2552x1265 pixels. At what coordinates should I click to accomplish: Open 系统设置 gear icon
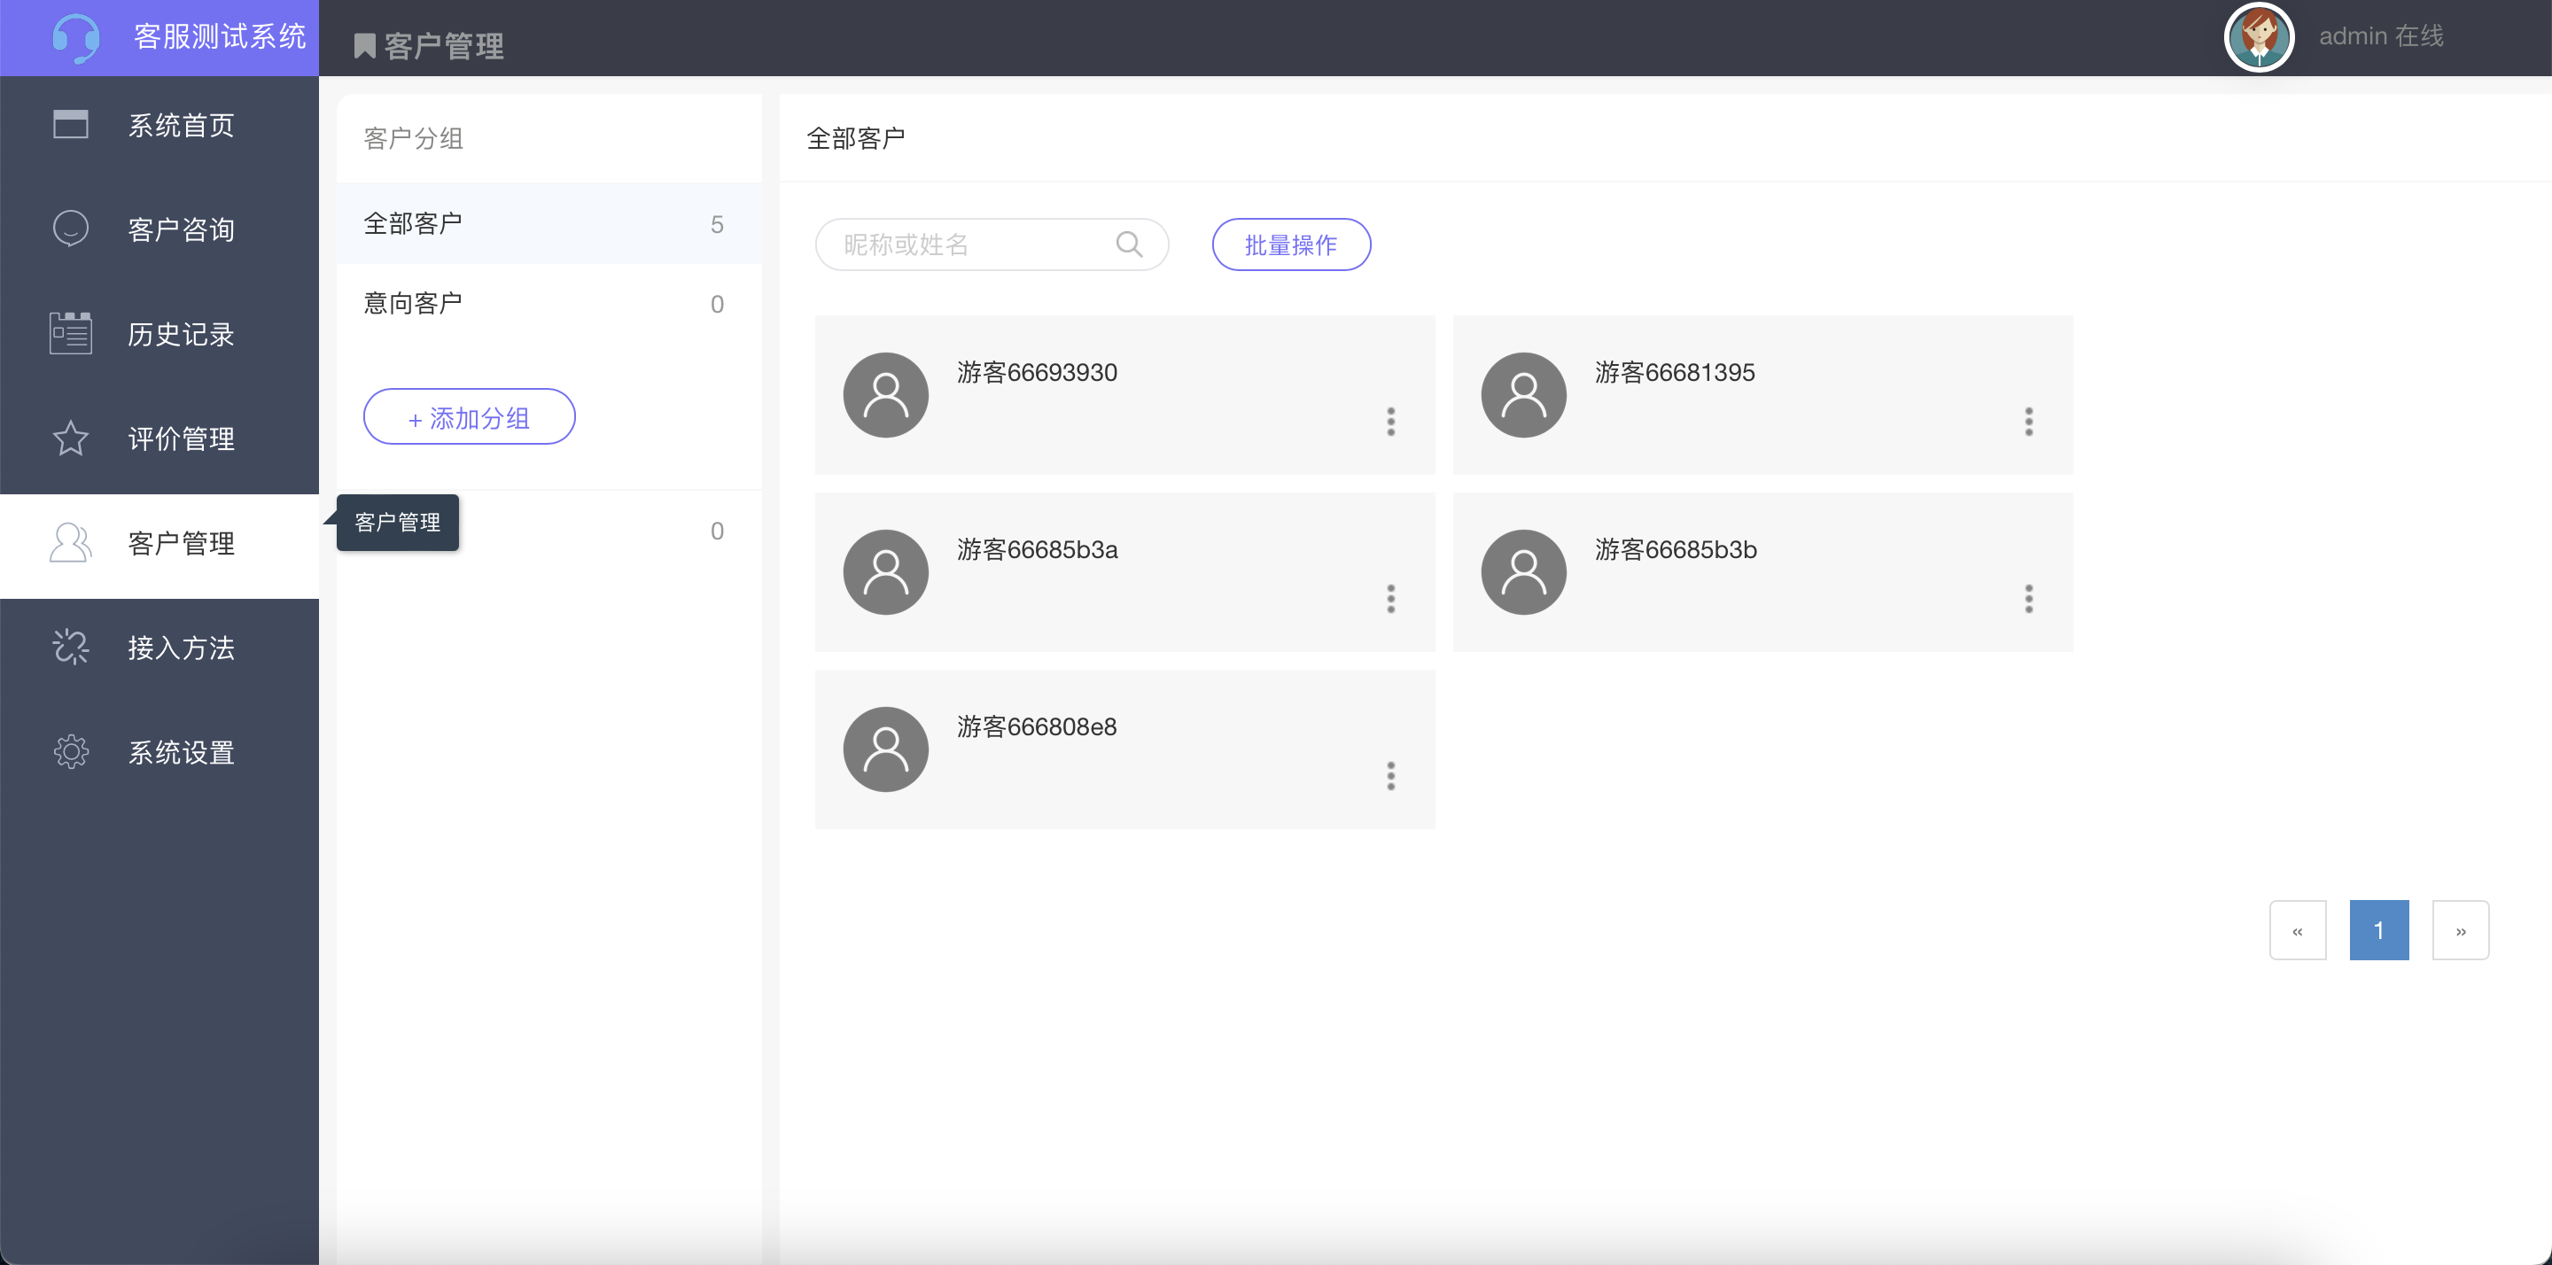click(x=70, y=752)
